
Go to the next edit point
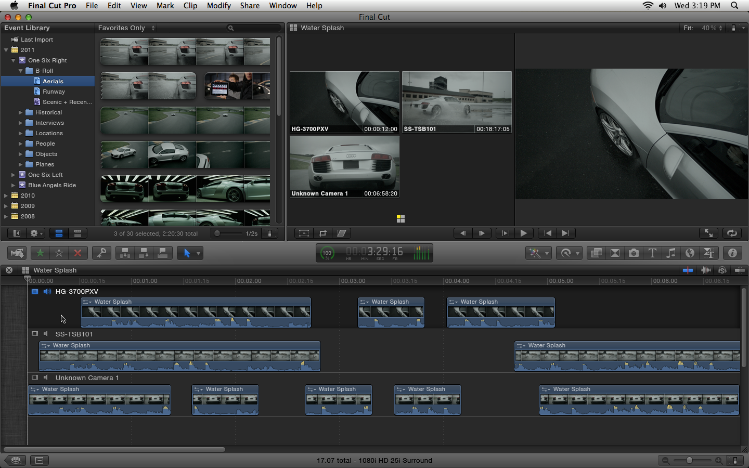click(566, 233)
